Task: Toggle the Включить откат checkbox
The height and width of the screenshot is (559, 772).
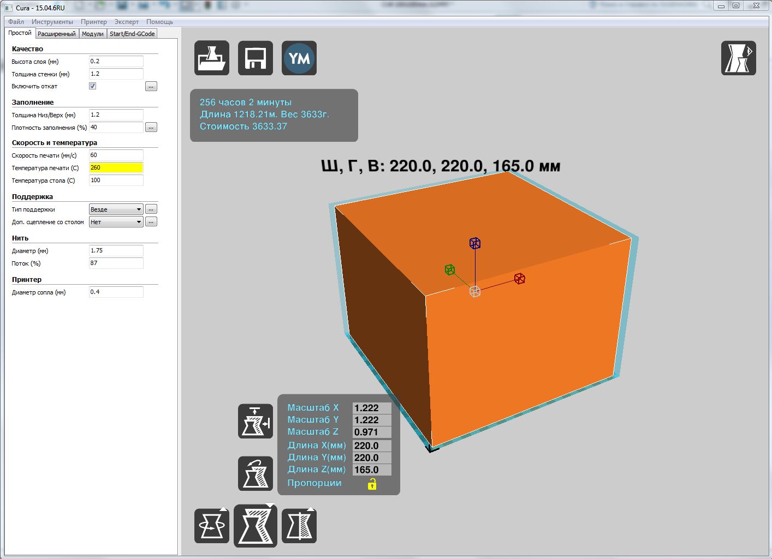Action: 93,86
